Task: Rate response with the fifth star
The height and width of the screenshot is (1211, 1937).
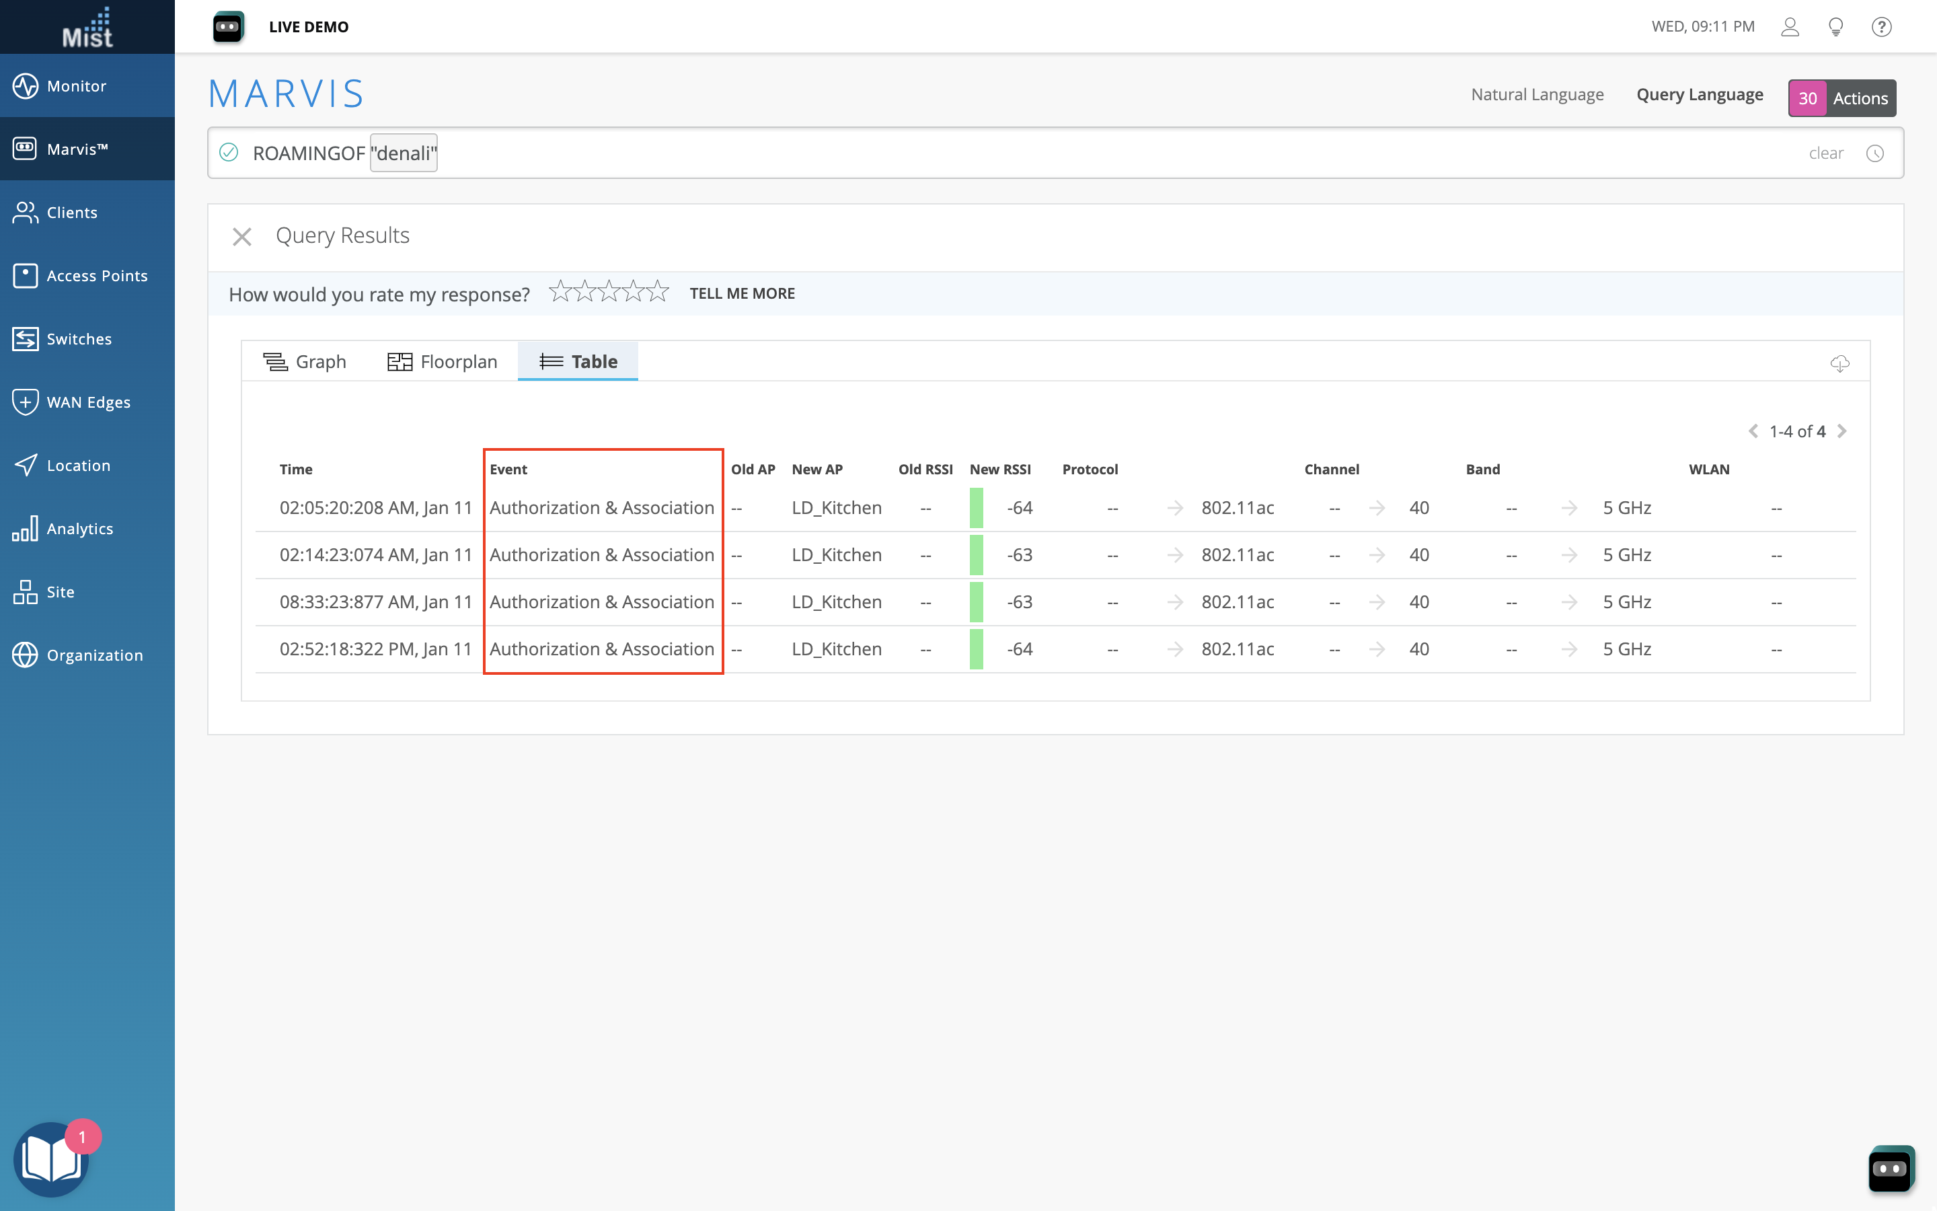Action: pyautogui.click(x=658, y=291)
